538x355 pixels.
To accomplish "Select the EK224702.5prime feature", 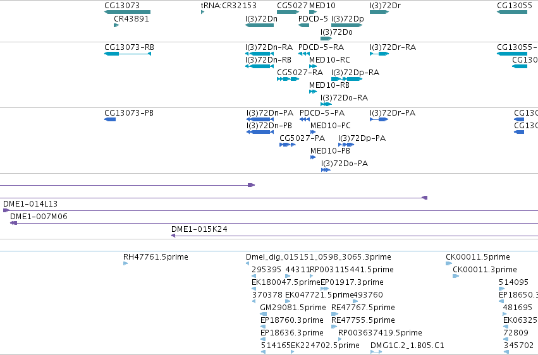I will click(292, 352).
